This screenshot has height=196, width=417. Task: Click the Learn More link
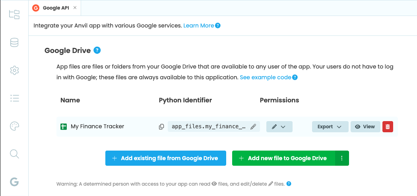pyautogui.click(x=199, y=25)
